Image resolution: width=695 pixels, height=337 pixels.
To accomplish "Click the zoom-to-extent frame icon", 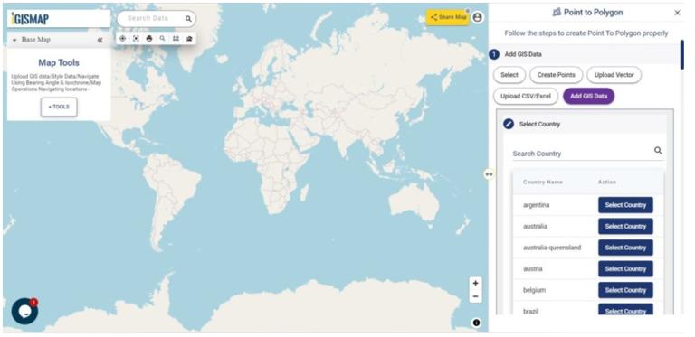I will 136,39.
